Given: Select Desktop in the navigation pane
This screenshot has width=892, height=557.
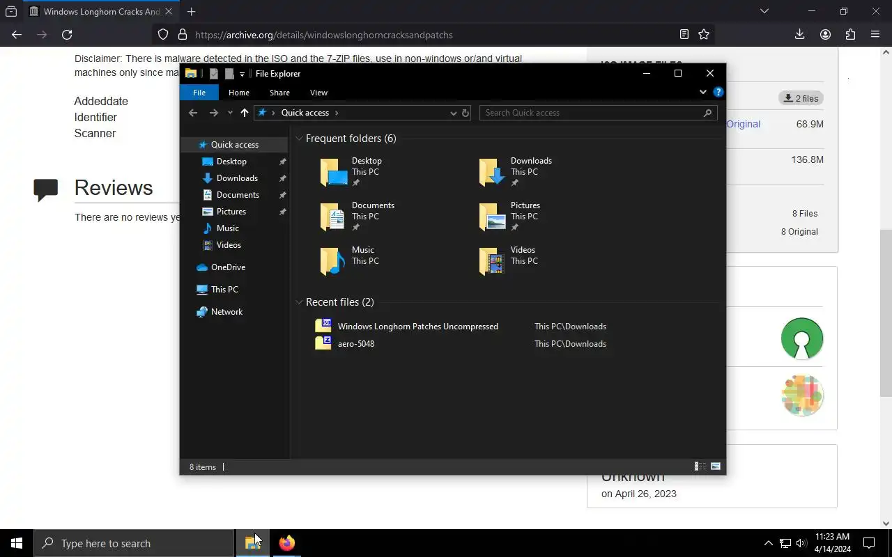Looking at the screenshot, I should [x=231, y=162].
